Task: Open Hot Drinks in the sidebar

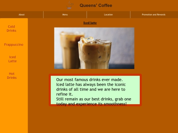Action: [12, 76]
